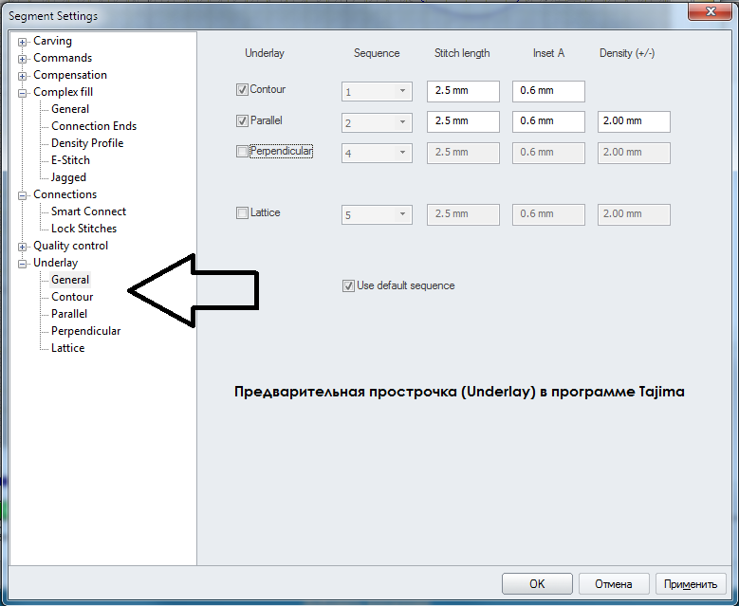
Task: Expand the Carving tree node
Action: coord(22,42)
